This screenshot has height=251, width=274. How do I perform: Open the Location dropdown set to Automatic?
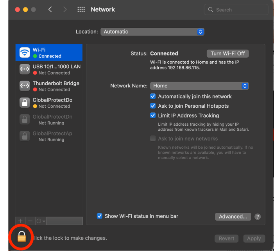pyautogui.click(x=152, y=32)
